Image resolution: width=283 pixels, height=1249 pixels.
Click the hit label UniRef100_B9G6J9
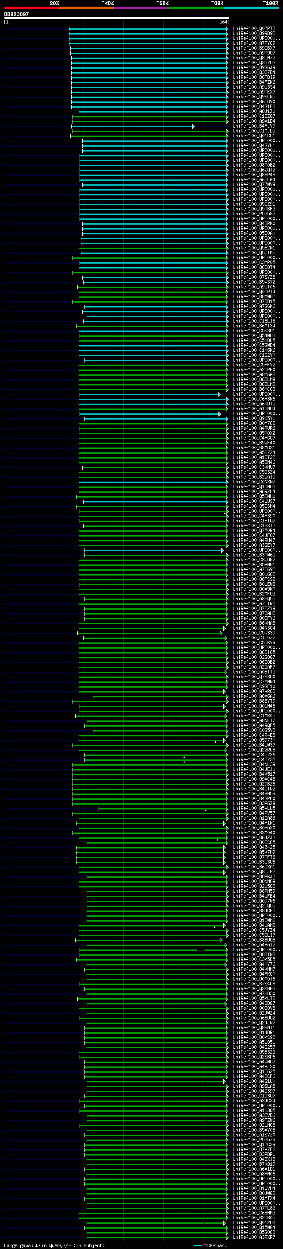[254, 67]
